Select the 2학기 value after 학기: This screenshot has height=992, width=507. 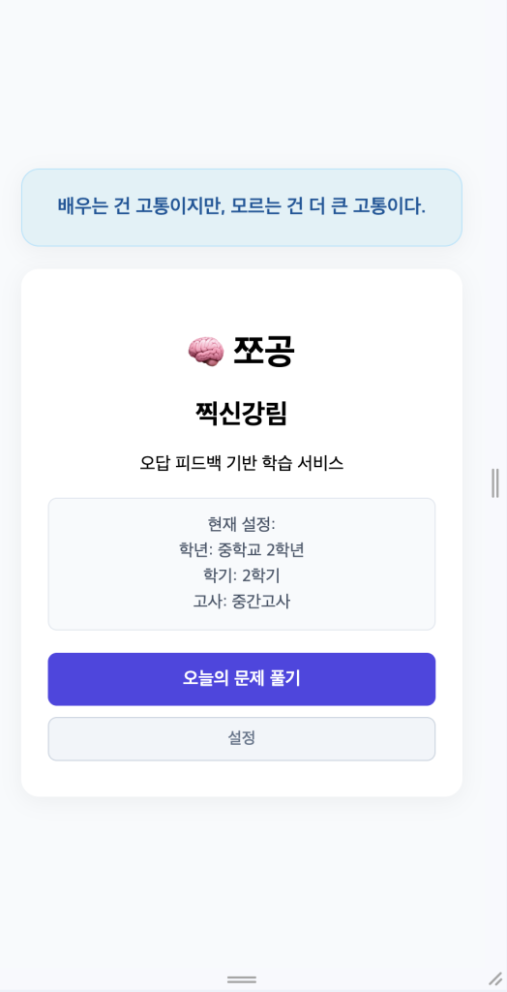pos(261,575)
